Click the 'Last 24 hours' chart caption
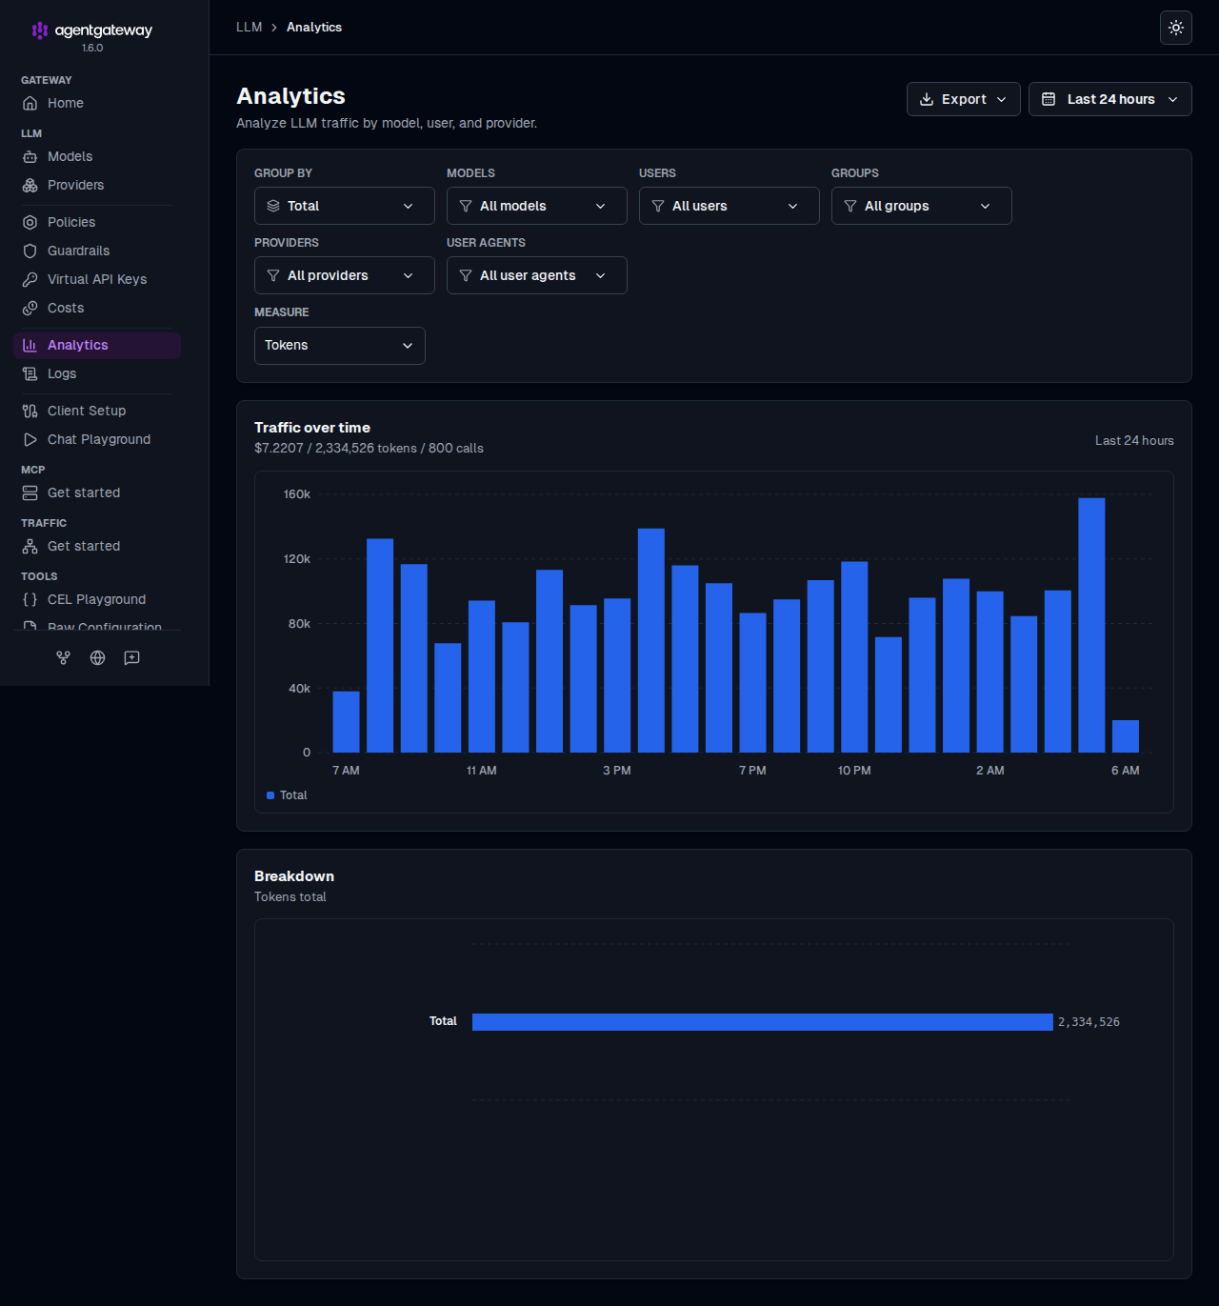 tap(1134, 440)
